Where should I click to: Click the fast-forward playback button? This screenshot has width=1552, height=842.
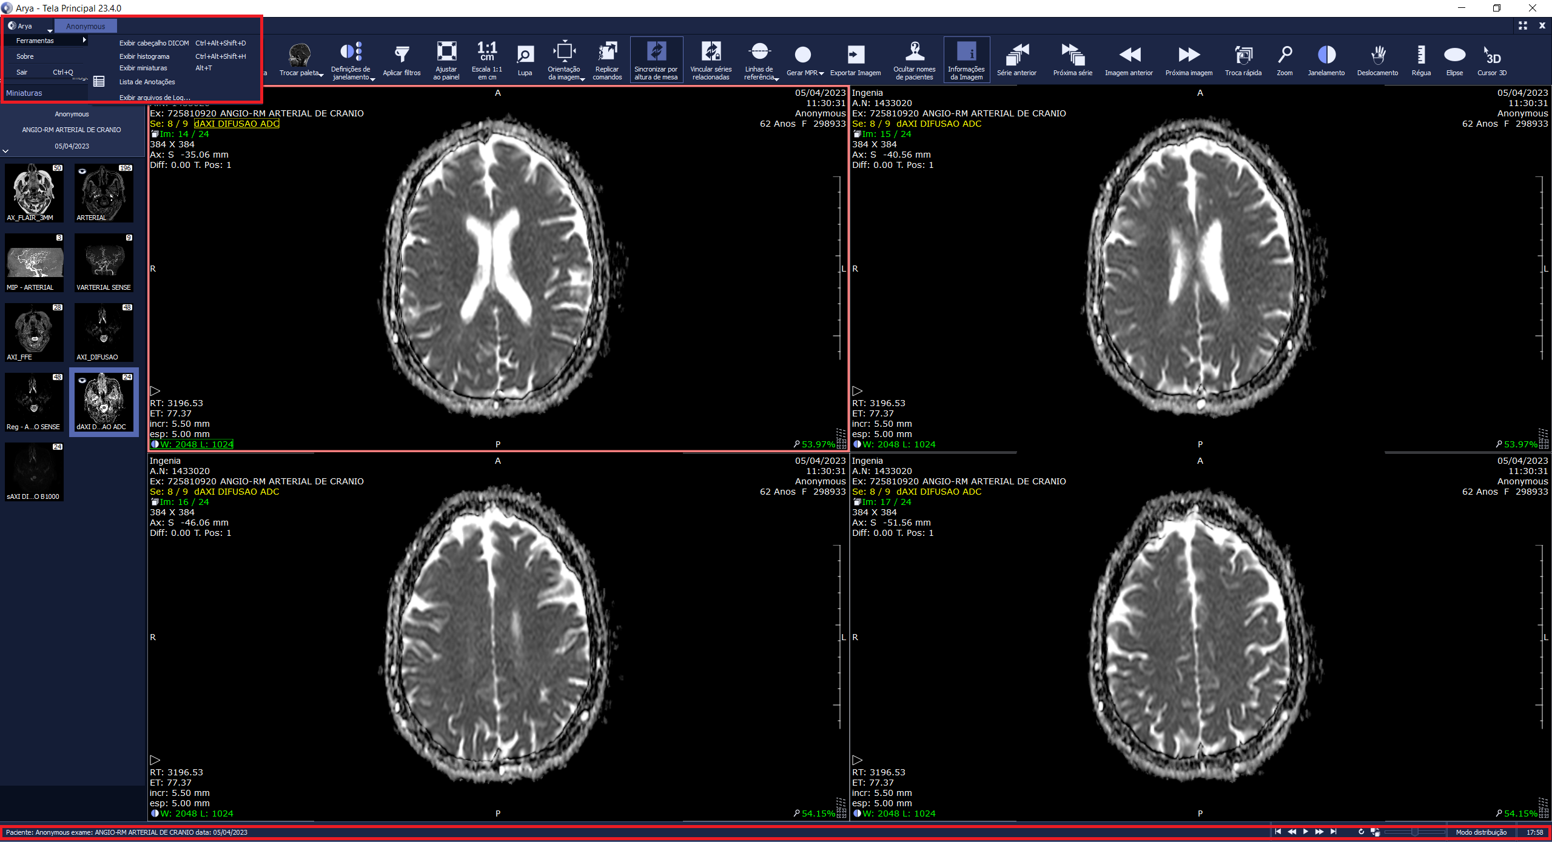(1319, 832)
